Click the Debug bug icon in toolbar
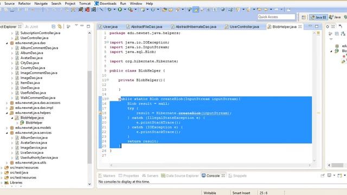The image size is (347, 195). point(110,10)
